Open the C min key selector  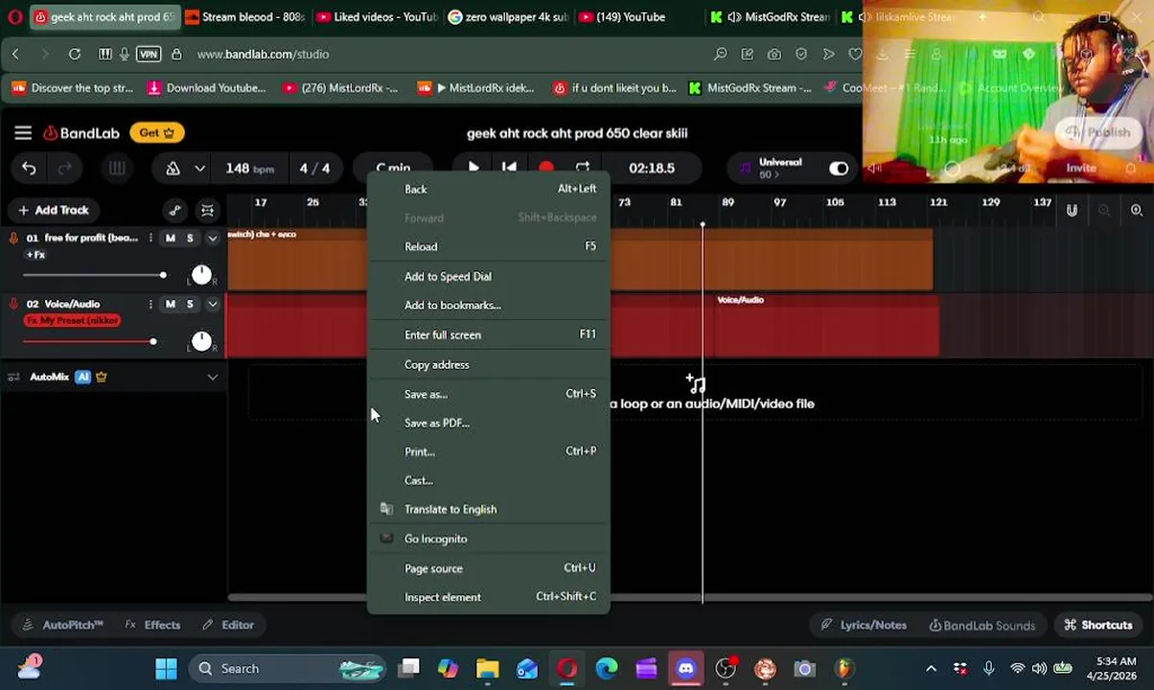394,168
